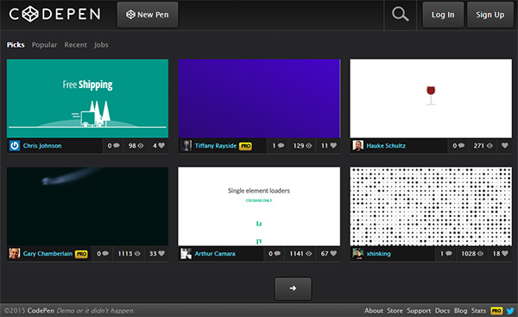Visit xhinking's profile link

pyautogui.click(x=379, y=254)
